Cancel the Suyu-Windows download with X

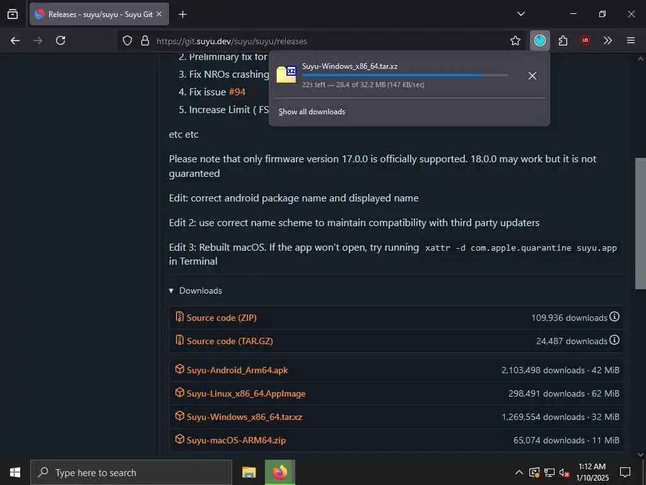[x=532, y=76]
